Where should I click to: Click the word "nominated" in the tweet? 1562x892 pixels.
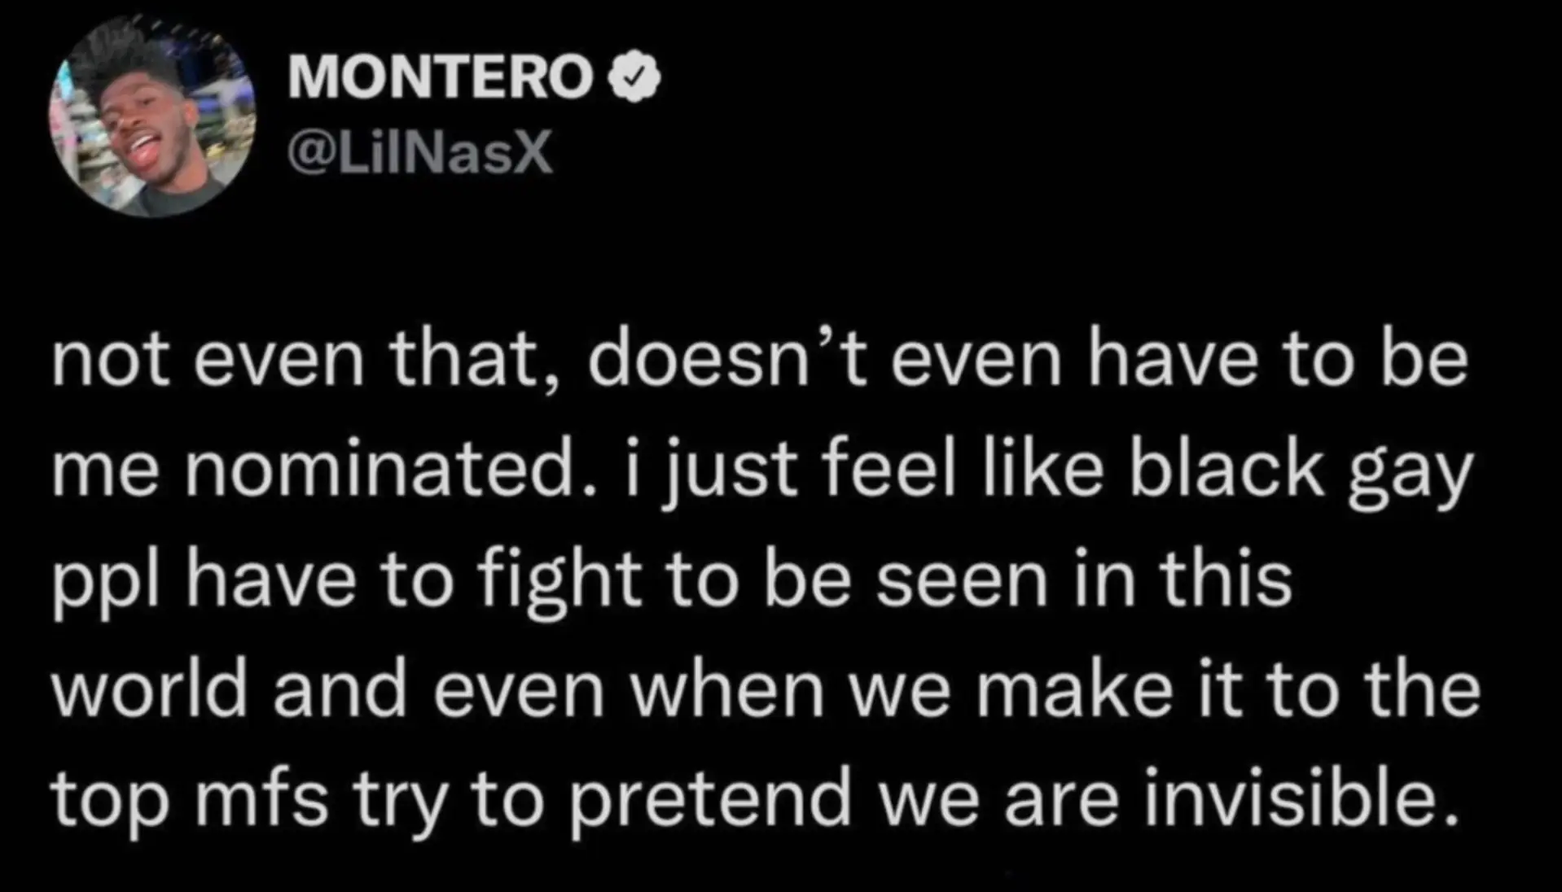click(380, 472)
